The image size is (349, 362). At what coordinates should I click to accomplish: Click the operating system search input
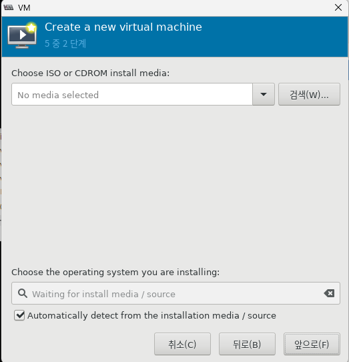click(x=176, y=293)
